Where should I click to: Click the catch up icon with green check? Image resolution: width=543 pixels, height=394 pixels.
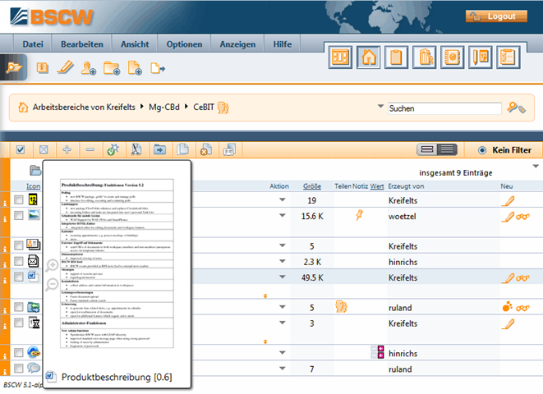tap(113, 149)
